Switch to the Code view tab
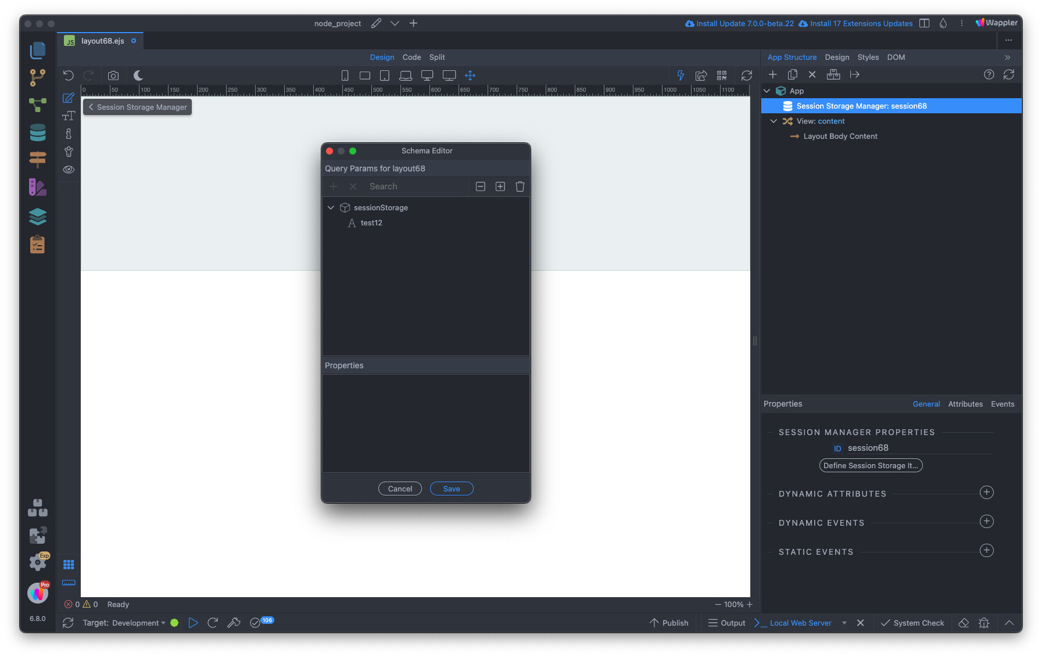This screenshot has width=1042, height=657. click(411, 57)
